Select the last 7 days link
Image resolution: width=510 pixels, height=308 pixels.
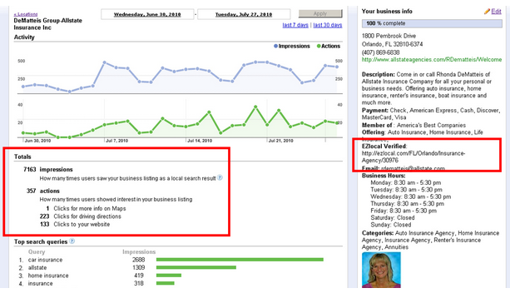tap(295, 25)
